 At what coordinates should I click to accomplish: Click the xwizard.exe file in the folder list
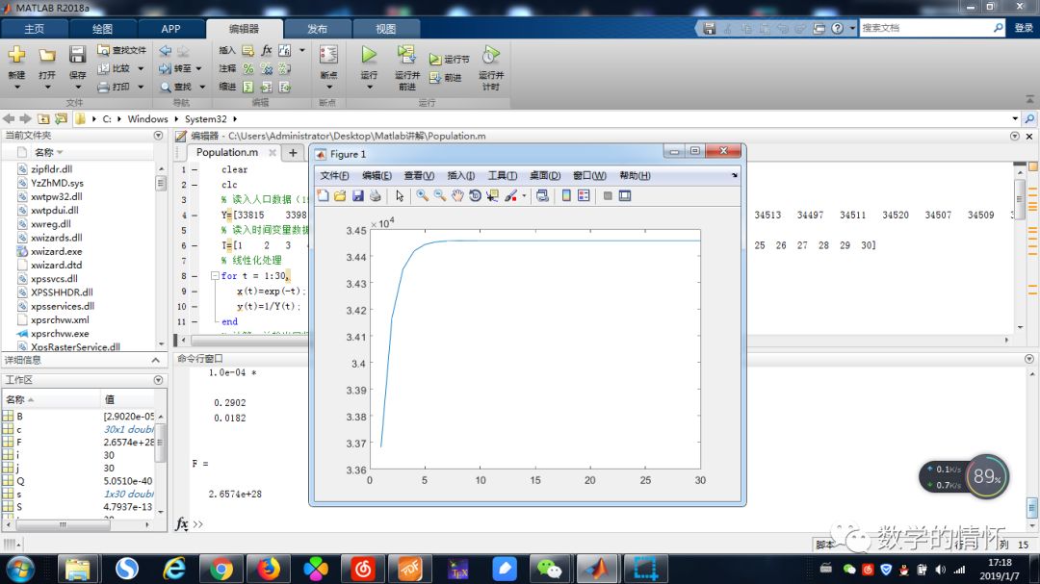click(57, 251)
